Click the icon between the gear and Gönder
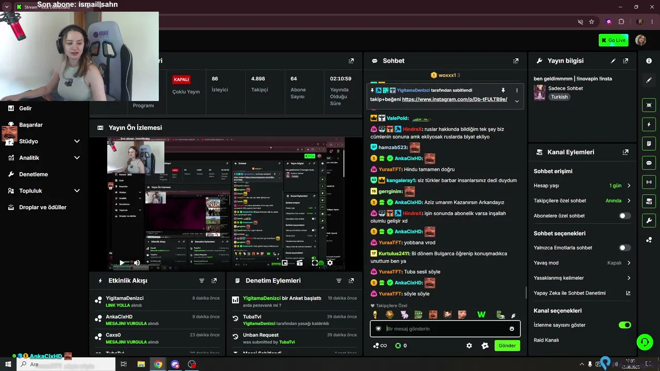The height and width of the screenshot is (371, 660). 485,346
